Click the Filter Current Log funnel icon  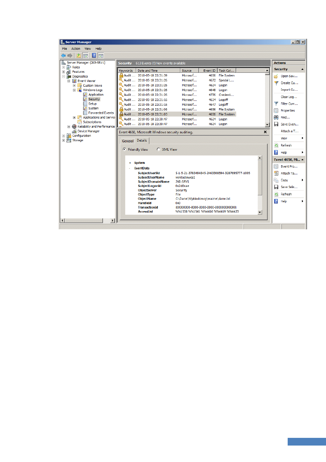point(276,104)
